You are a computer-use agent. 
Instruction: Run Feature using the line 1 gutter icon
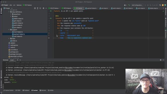tap(51, 11)
